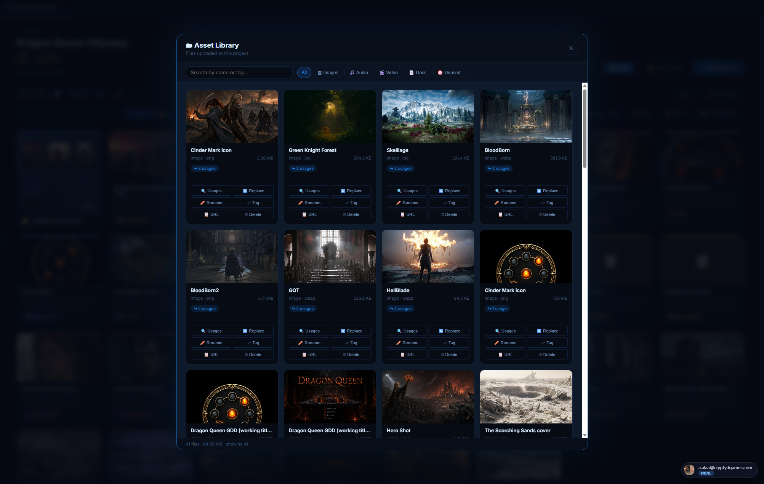Rename the Green Knight Forest asset

click(309, 203)
